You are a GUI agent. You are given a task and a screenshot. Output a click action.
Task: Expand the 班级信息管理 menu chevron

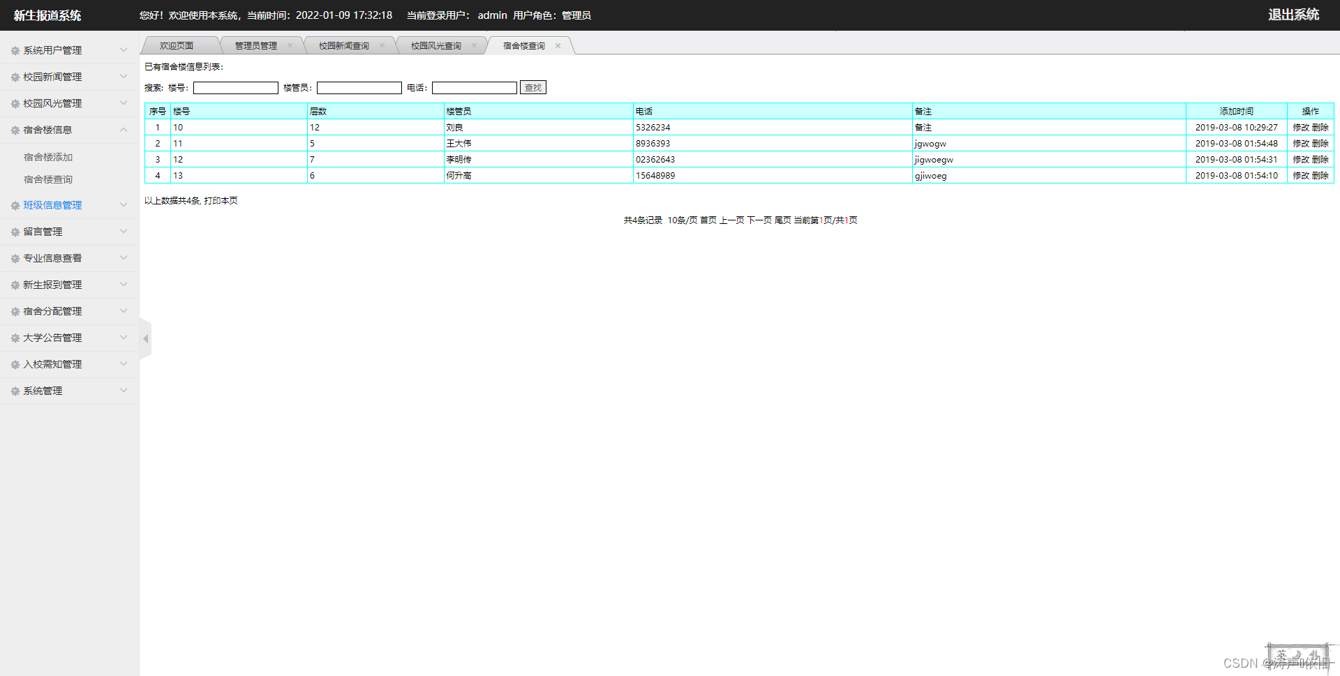click(124, 204)
